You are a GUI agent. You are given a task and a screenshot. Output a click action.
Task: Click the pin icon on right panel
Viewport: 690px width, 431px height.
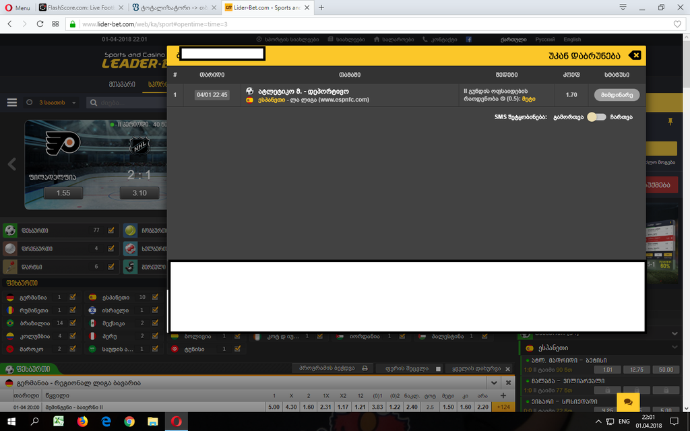(670, 121)
